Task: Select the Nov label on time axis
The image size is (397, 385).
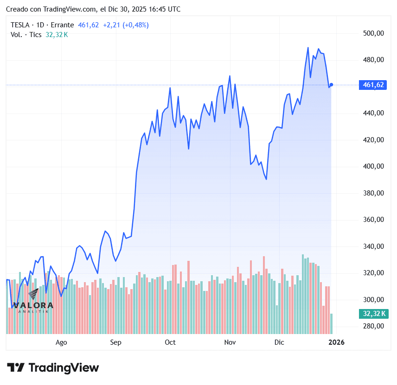Action: [230, 342]
